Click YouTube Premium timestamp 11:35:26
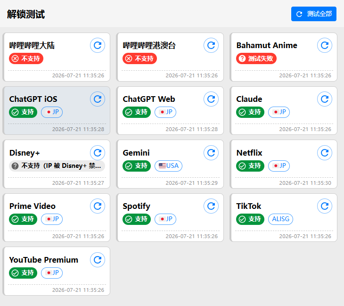Image resolution: width=344 pixels, height=306 pixels. [x=78, y=290]
